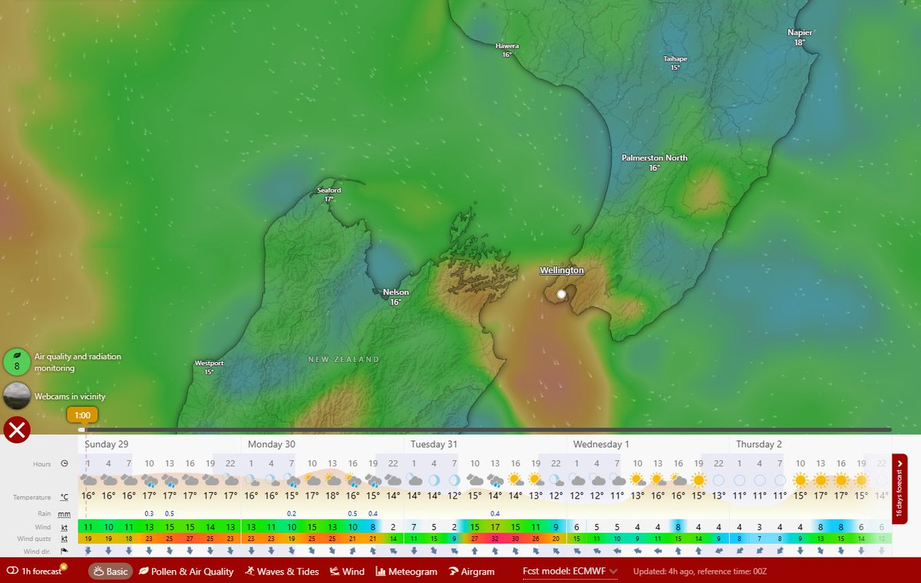Viewport: 921px width, 583px height.
Task: Click Sunday 1h wind direction arrow
Action: [x=88, y=551]
